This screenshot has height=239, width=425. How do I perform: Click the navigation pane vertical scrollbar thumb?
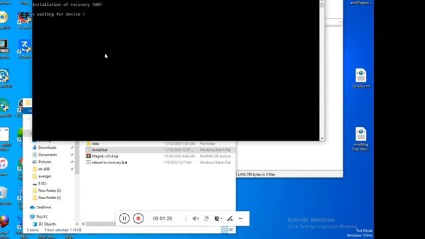point(77,158)
